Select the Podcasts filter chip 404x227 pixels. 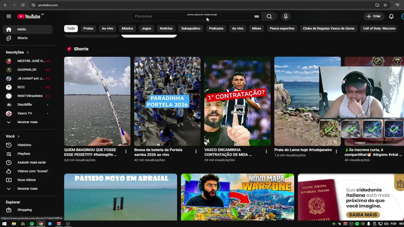pos(216,28)
